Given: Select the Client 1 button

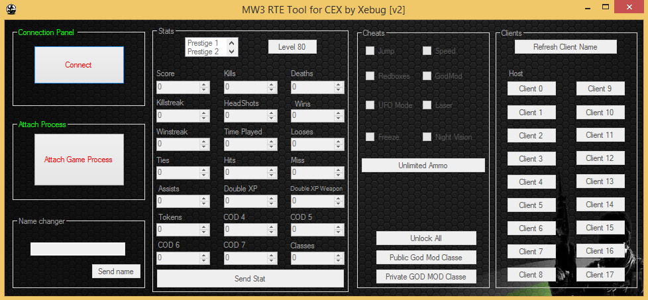Looking at the screenshot, I should tap(531, 113).
